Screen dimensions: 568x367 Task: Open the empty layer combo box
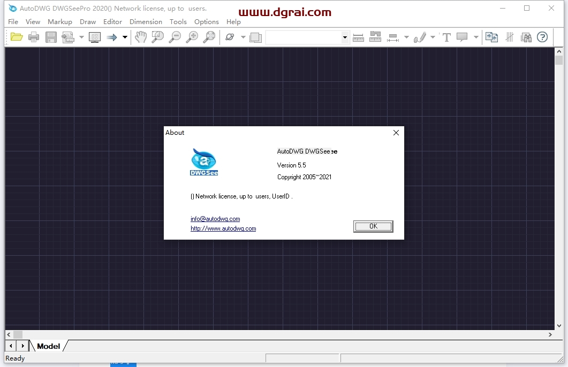pos(307,37)
